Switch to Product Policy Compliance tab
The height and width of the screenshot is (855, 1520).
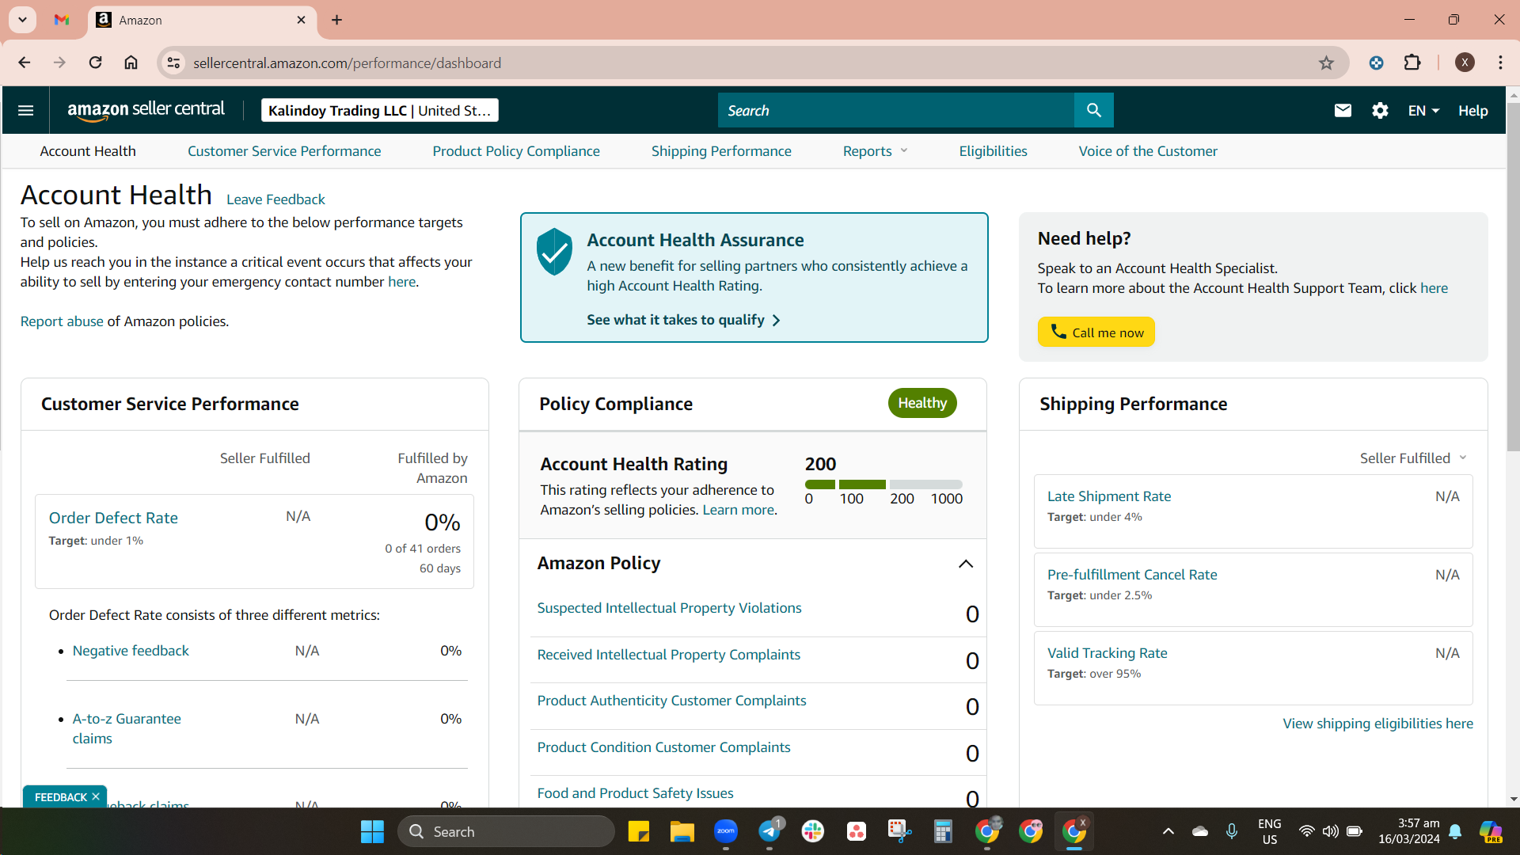pyautogui.click(x=516, y=151)
